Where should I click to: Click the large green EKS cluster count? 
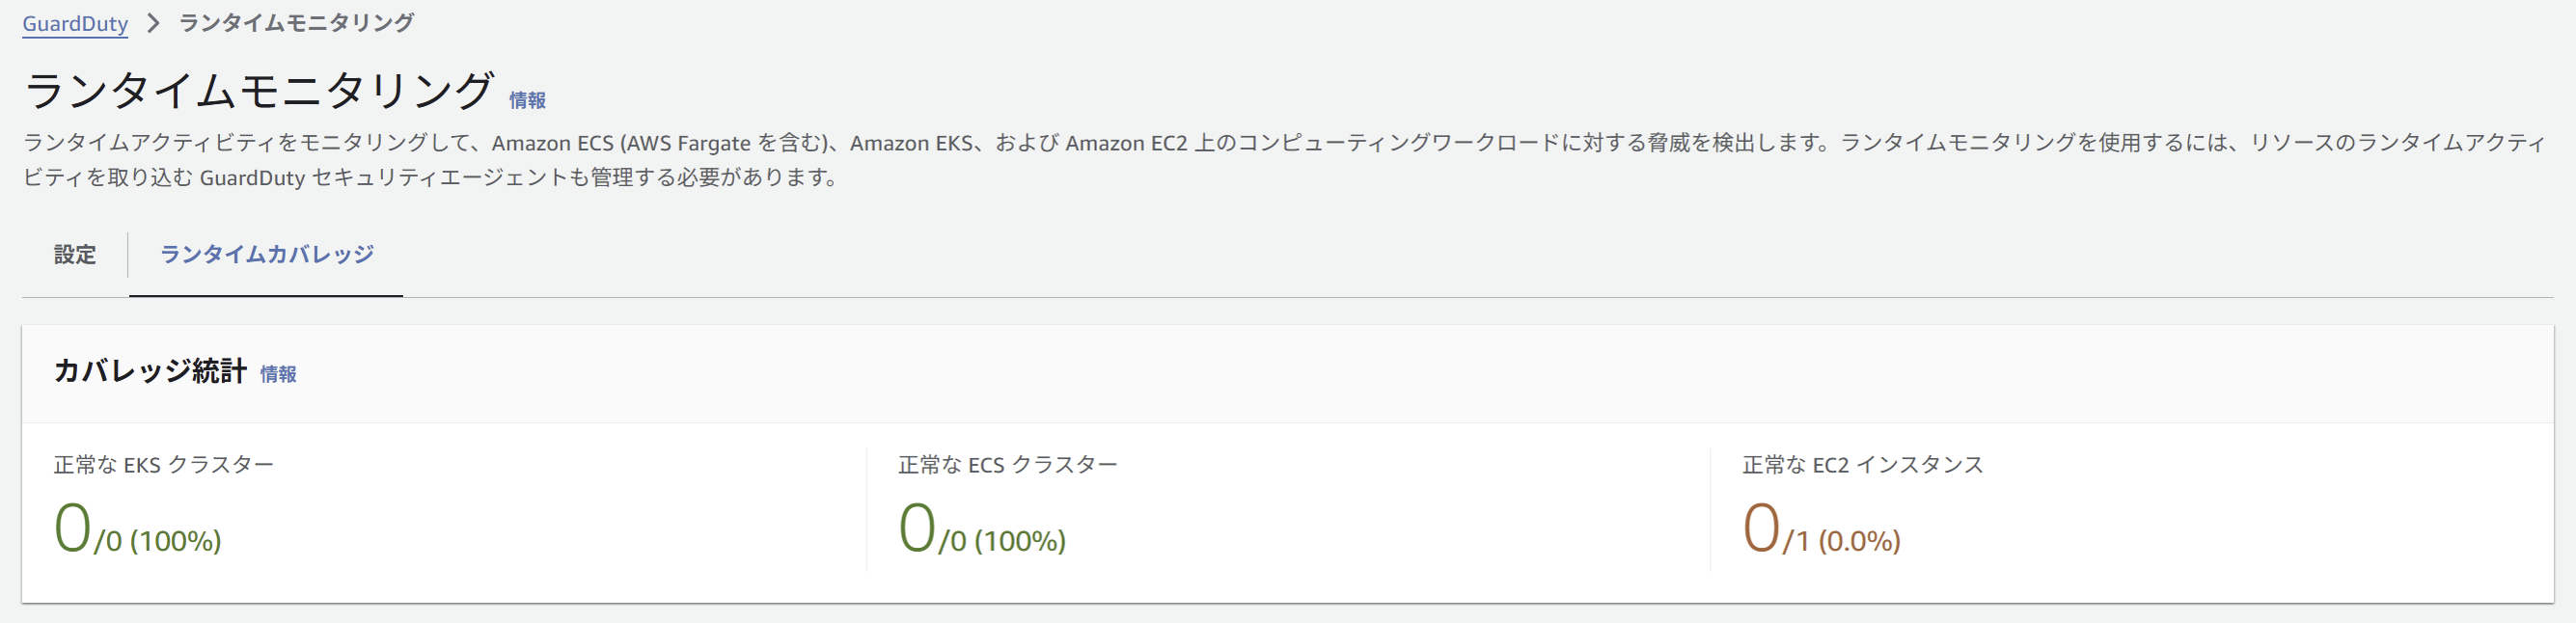pos(72,529)
